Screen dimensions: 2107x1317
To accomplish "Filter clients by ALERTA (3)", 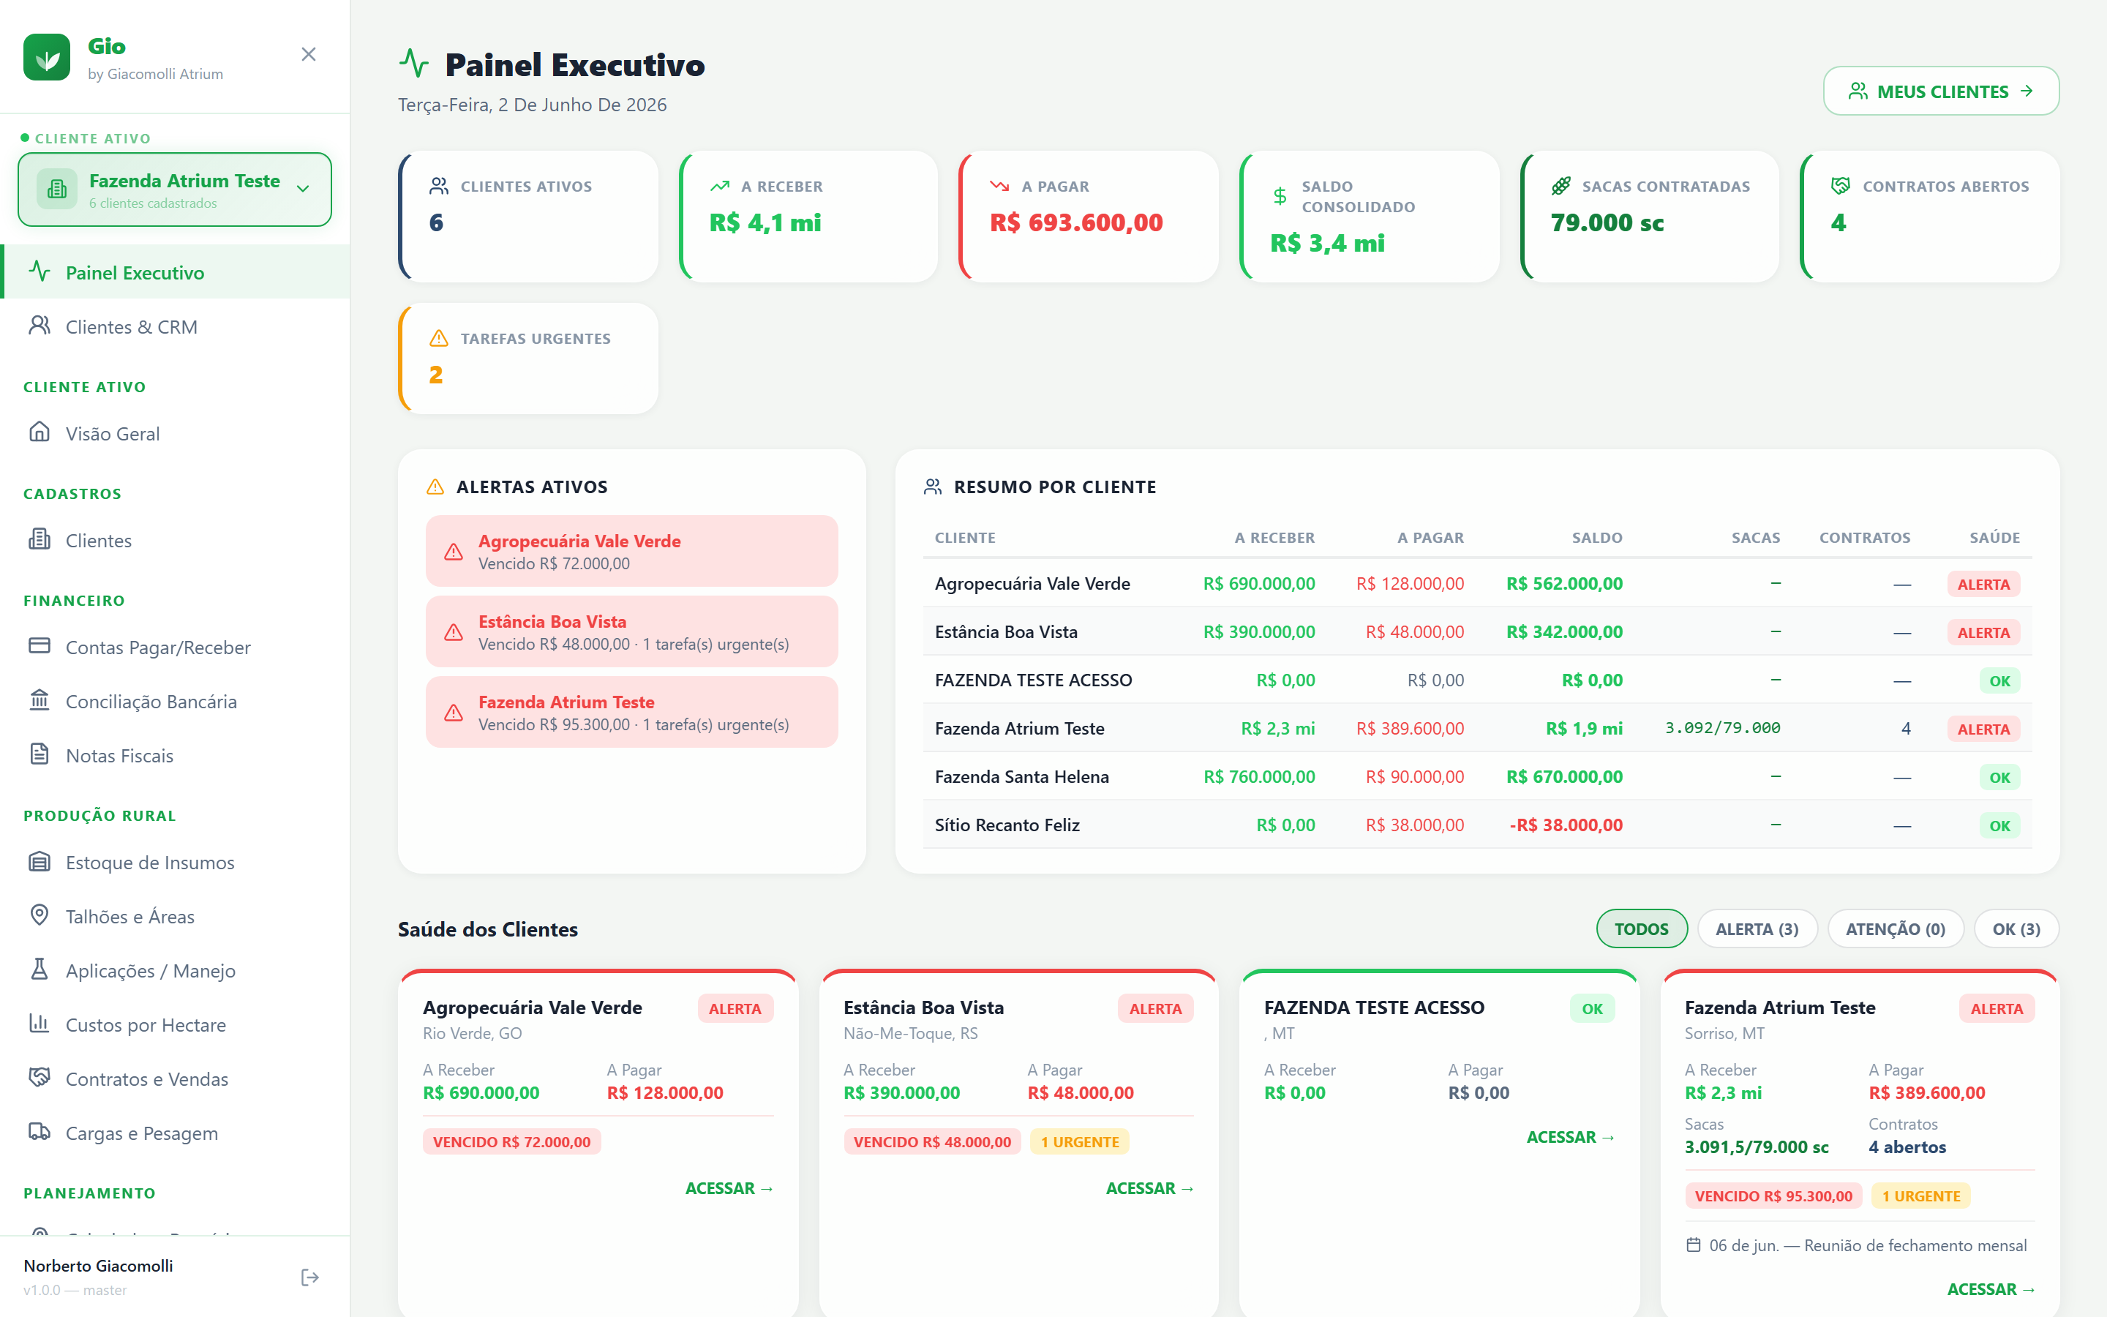I will tap(1757, 928).
